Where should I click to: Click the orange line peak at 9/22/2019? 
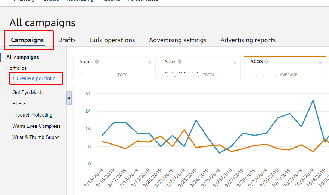point(184,130)
